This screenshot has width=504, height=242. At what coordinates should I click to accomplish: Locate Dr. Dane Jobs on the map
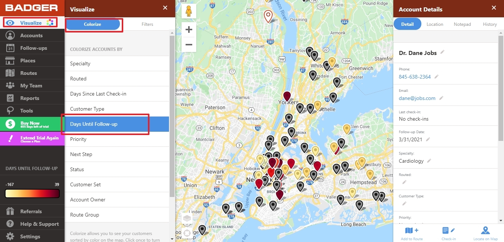485,234
